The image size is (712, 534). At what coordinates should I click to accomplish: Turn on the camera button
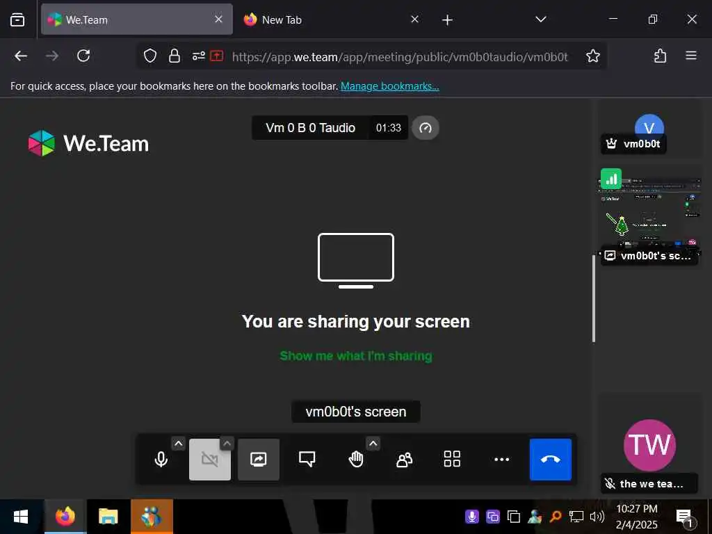[x=210, y=459]
